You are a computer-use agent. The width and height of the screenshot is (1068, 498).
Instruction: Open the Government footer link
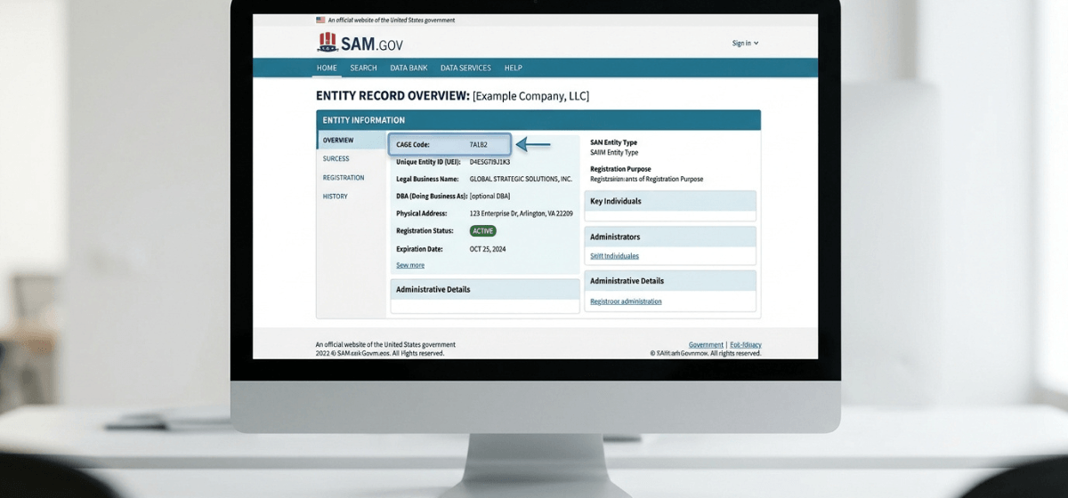click(706, 344)
